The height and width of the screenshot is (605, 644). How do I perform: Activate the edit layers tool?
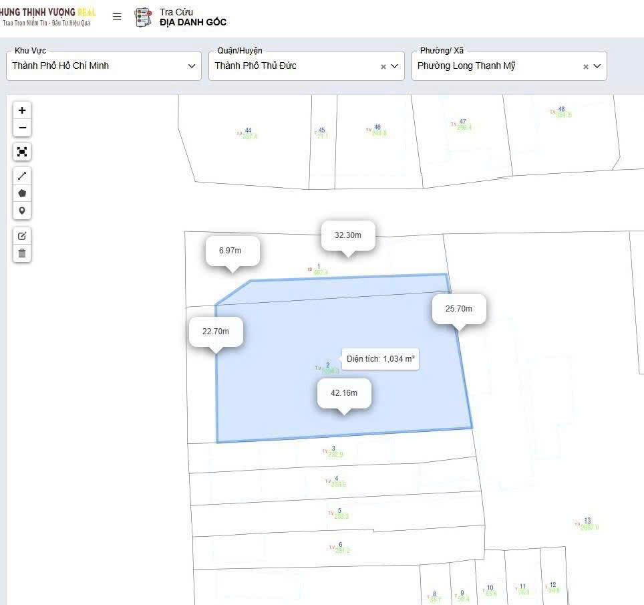coord(22,236)
